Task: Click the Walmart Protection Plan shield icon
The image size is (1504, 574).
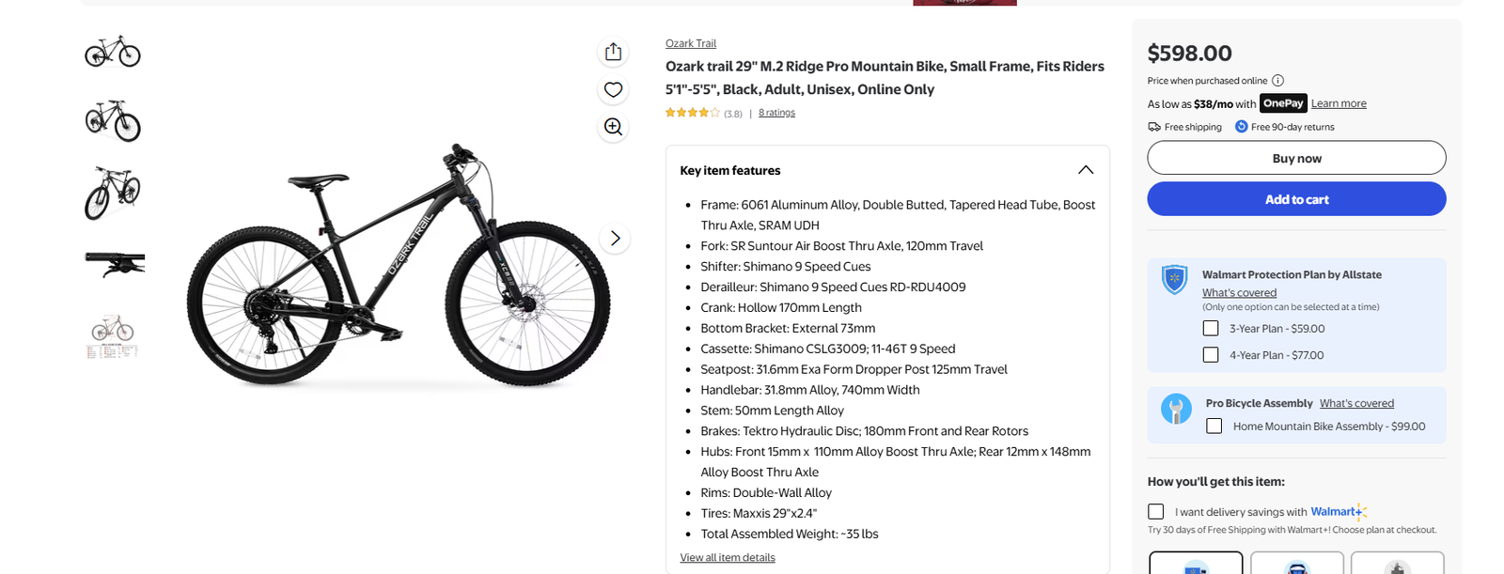Action: pos(1174,279)
